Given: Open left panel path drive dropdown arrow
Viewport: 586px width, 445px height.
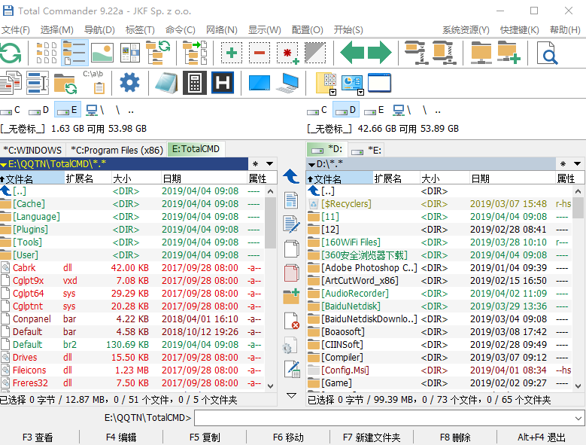Looking at the screenshot, I should click(4, 164).
